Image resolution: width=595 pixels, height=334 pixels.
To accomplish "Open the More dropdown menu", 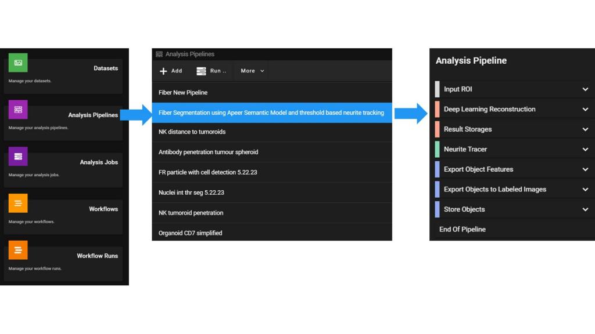I will (x=252, y=71).
